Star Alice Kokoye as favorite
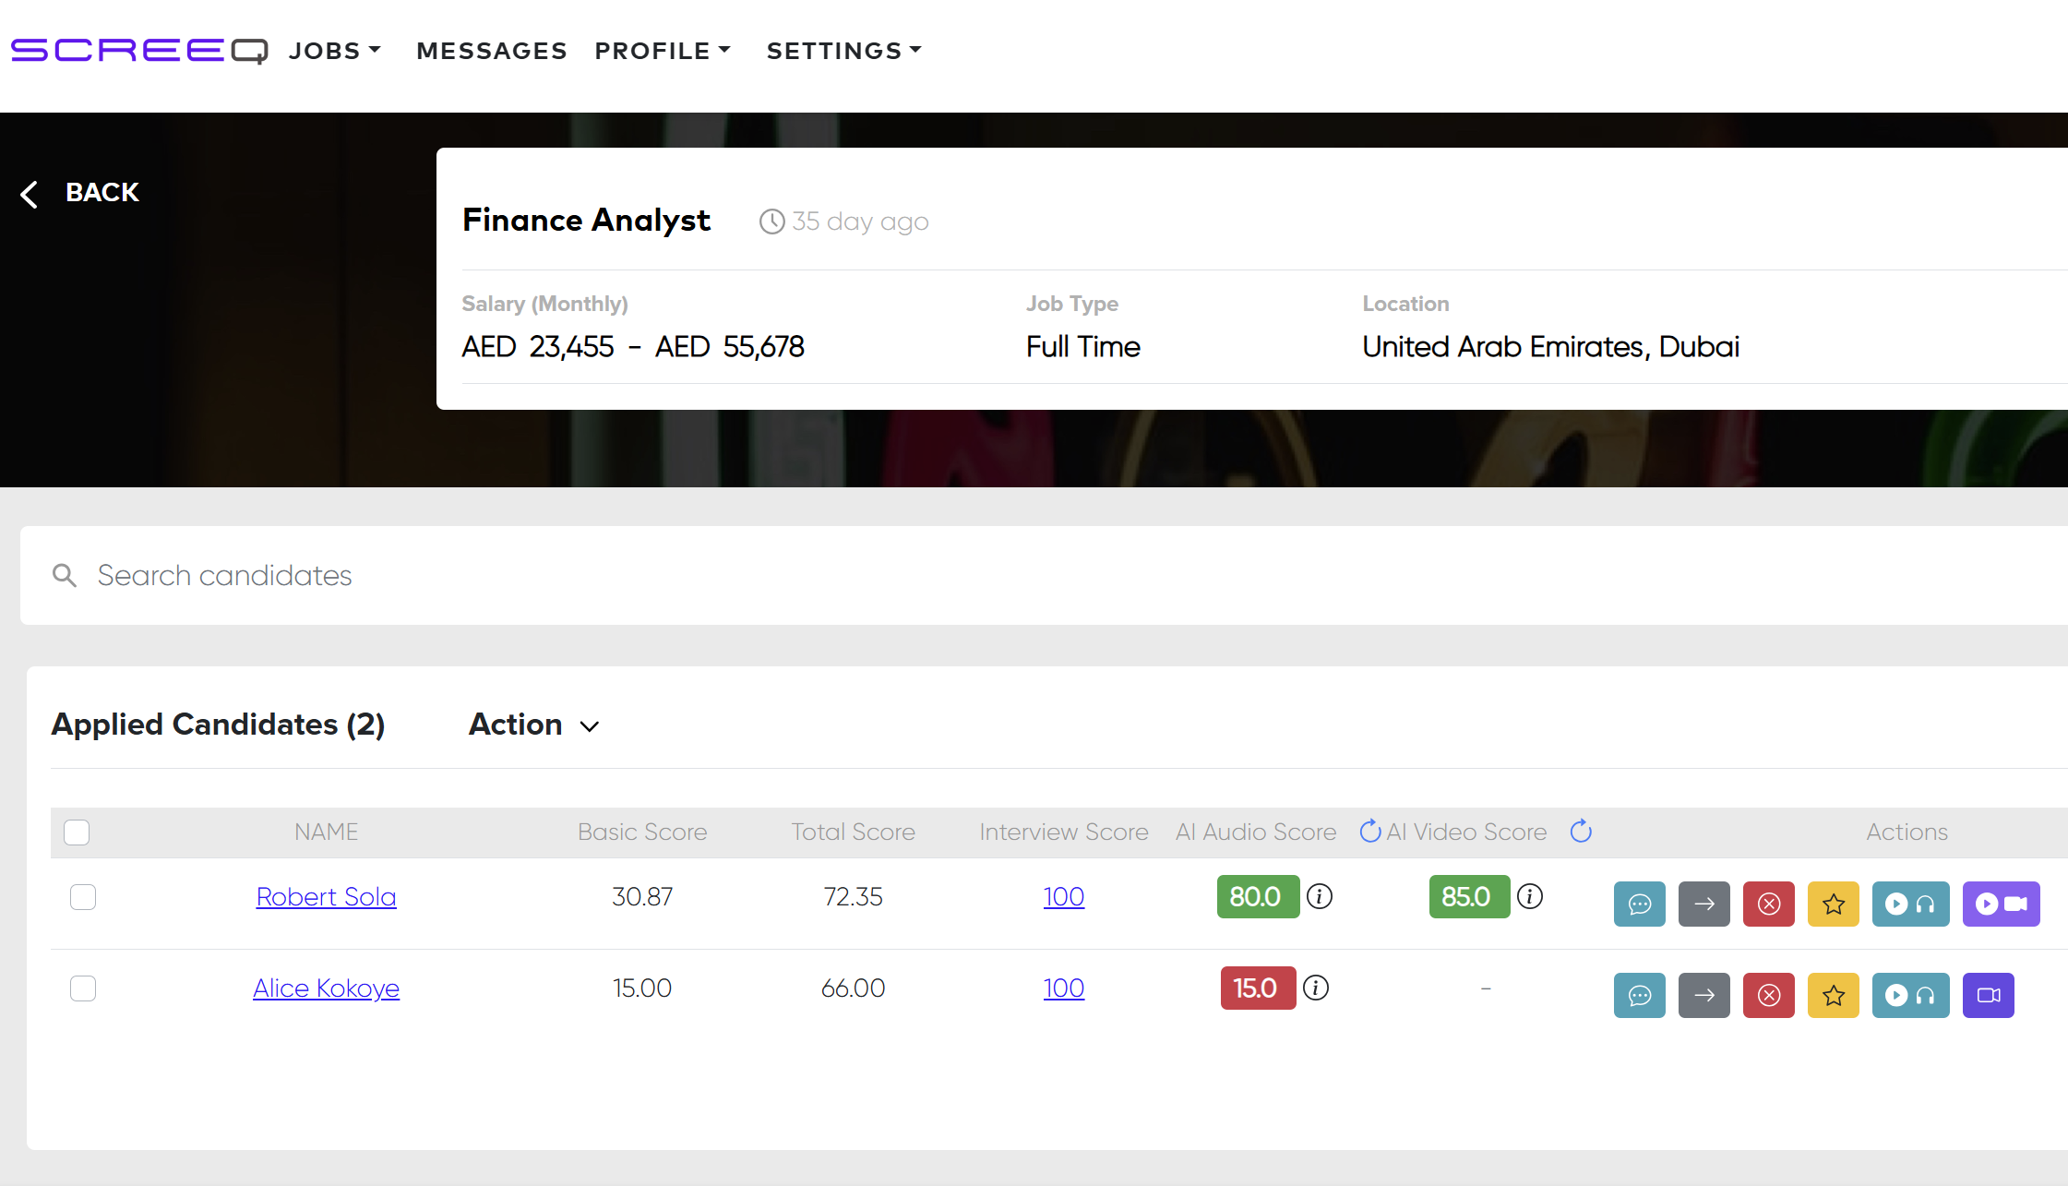The width and height of the screenshot is (2068, 1186). pos(1833,995)
